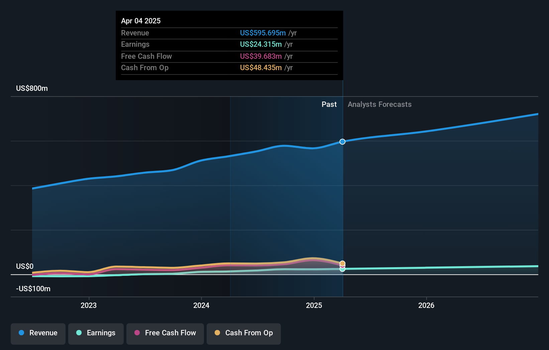
Task: Toggle the Earnings series off
Action: (96, 333)
